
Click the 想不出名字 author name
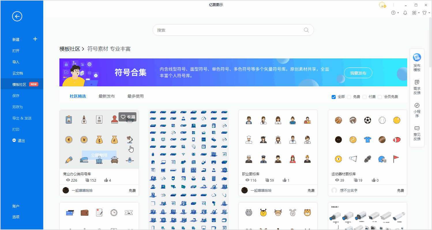click(x=349, y=190)
